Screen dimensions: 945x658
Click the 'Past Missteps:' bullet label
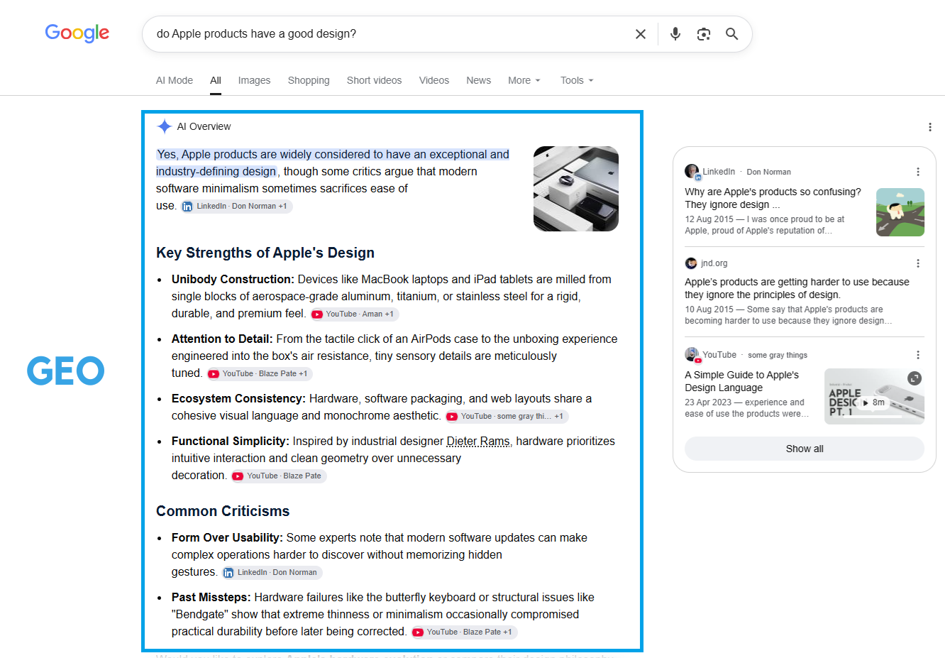click(211, 598)
